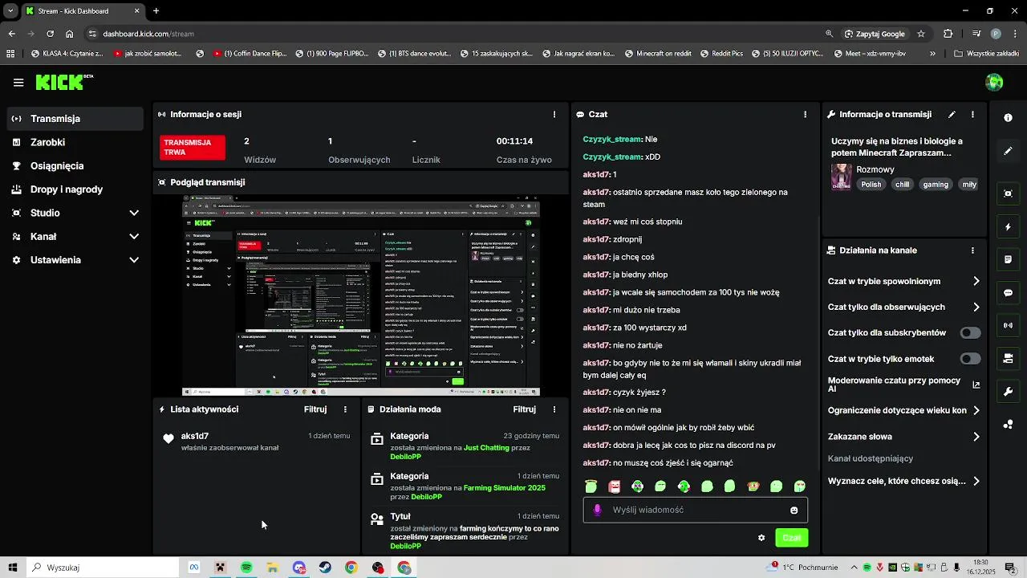Image resolution: width=1027 pixels, height=578 pixels.
Task: Click the notes icon in right rail
Action: click(1009, 260)
